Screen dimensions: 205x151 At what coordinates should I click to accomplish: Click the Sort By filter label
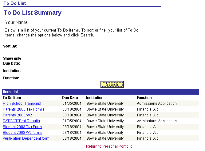pyautogui.click(x=10, y=46)
